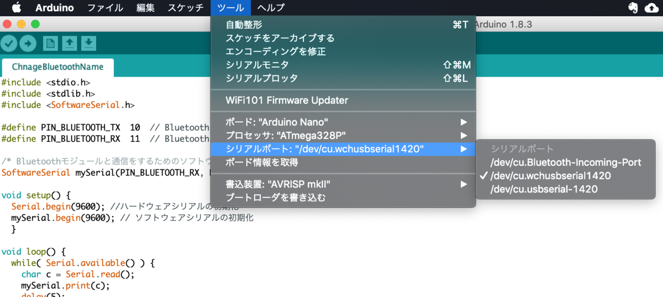
Task: Launch WiFi101 Firmware Updater
Action: [x=343, y=100]
